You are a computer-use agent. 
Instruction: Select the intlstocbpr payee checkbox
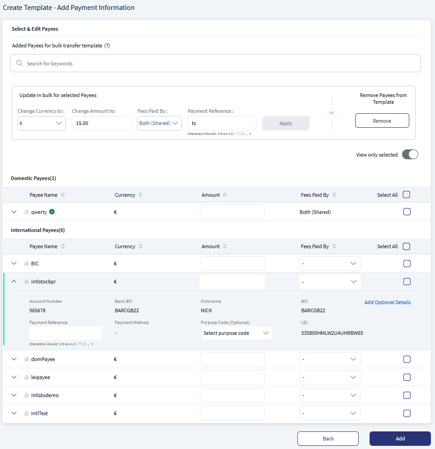(x=407, y=282)
